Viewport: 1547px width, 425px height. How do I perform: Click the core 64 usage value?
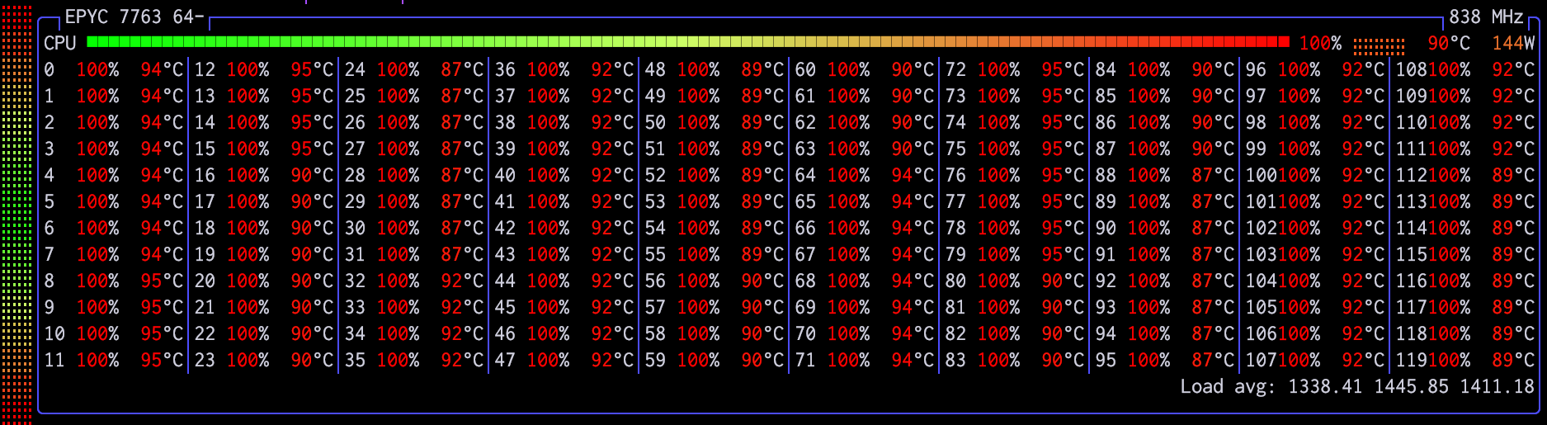[x=849, y=176]
